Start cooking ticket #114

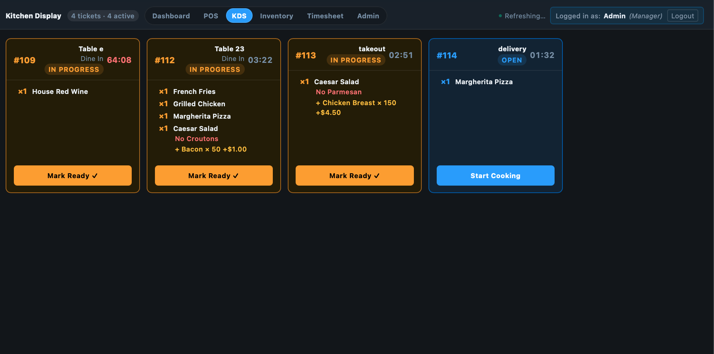coord(495,176)
